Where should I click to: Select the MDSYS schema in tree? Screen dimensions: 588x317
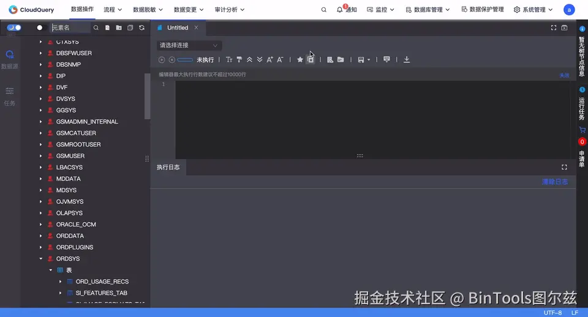tap(66, 190)
